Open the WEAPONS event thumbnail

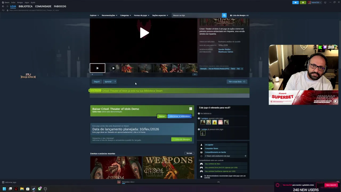[x=168, y=167]
